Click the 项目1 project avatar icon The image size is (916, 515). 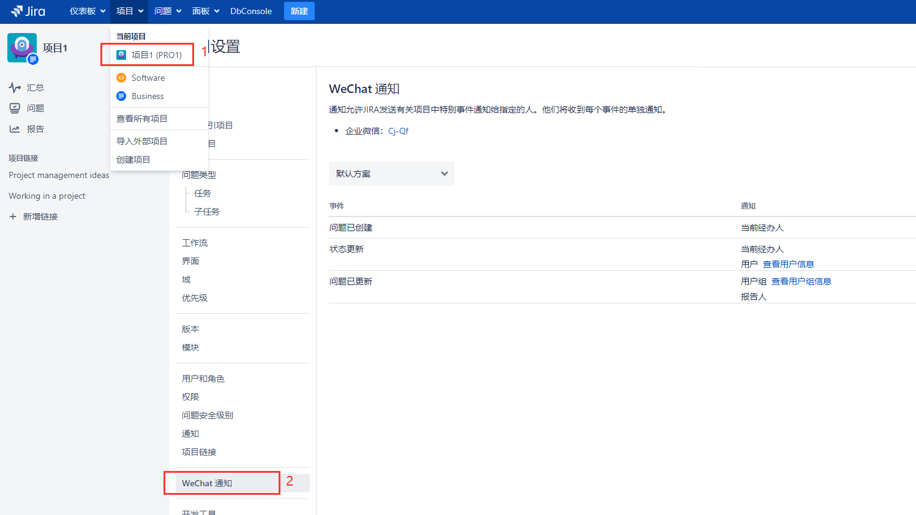(22, 48)
